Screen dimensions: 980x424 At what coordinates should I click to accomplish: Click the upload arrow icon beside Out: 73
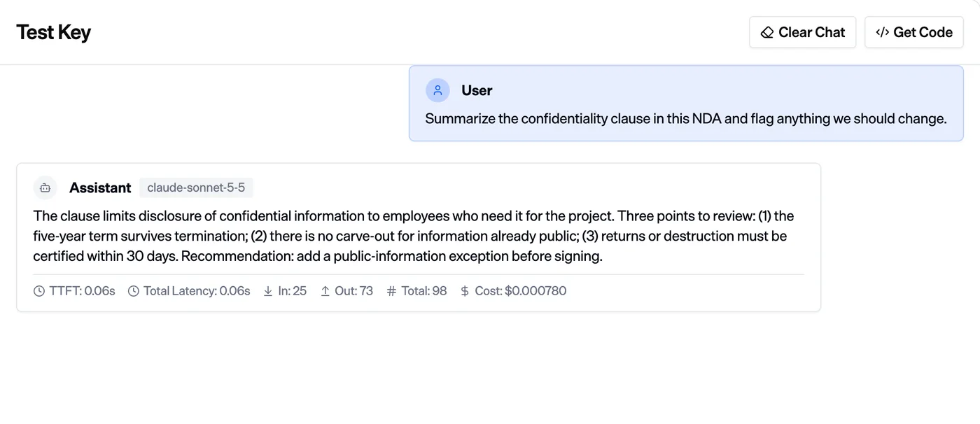325,291
